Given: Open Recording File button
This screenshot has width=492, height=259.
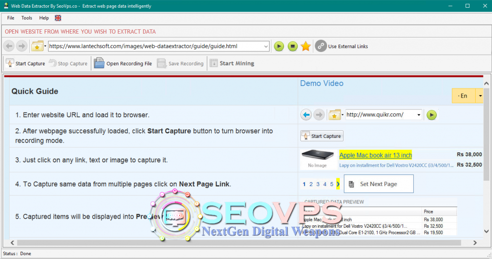Looking at the screenshot, I should pos(123,63).
